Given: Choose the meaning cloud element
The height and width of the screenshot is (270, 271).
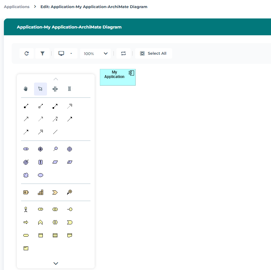Looking at the screenshot, I should point(26,175).
